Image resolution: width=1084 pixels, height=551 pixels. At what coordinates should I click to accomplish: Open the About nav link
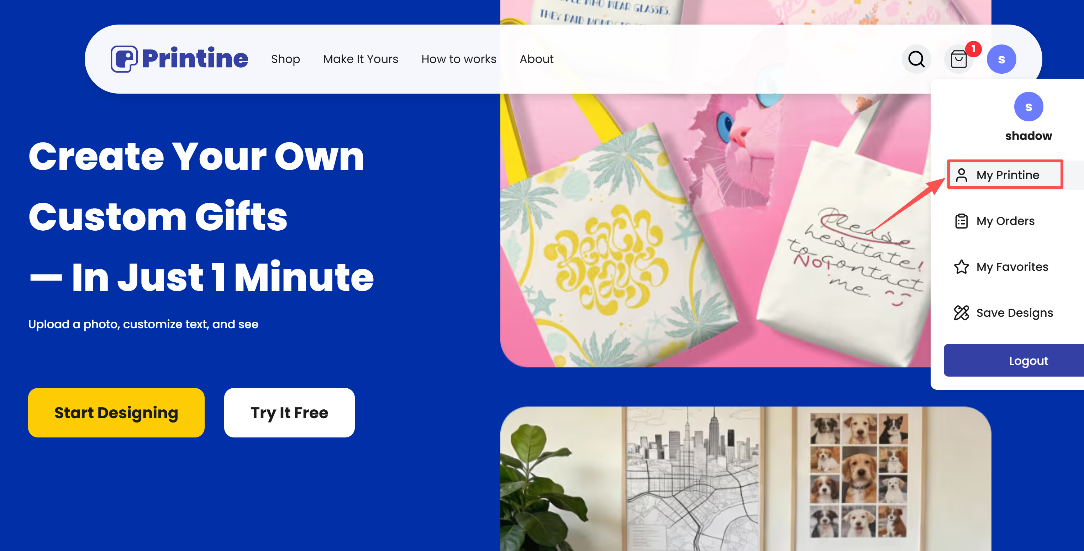537,59
